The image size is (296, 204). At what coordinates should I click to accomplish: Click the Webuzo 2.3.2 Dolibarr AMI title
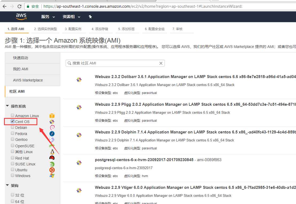click(x=195, y=77)
